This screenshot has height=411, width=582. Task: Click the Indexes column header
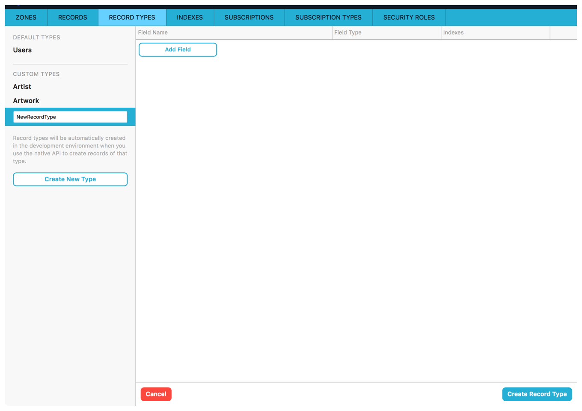pos(453,33)
